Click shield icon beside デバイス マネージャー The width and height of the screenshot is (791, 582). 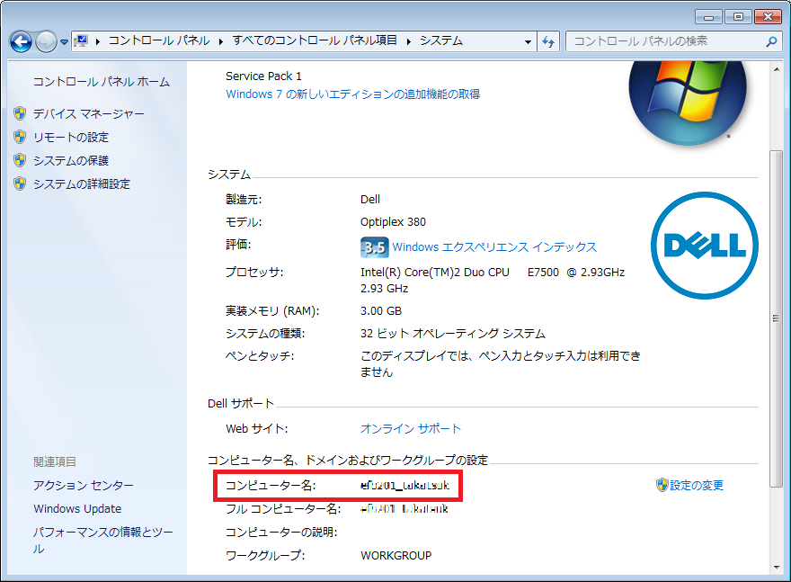(x=20, y=113)
